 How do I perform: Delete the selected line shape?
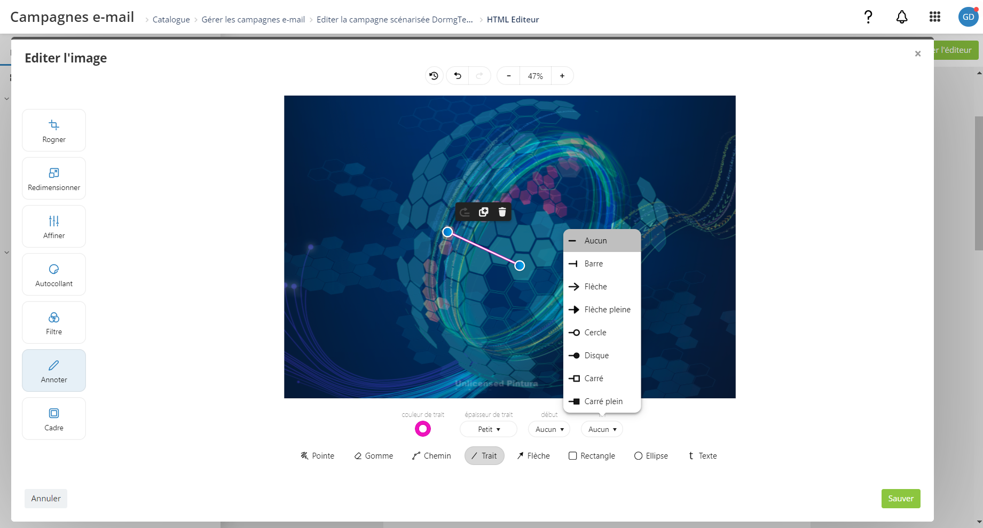(x=502, y=212)
